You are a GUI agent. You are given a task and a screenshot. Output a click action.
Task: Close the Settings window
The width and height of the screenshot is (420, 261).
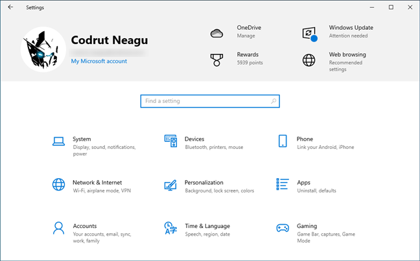point(410,7)
